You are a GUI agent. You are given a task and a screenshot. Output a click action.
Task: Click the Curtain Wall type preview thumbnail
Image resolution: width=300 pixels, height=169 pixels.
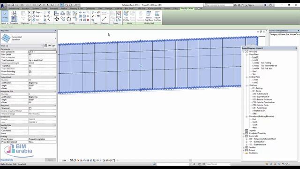point(6,38)
